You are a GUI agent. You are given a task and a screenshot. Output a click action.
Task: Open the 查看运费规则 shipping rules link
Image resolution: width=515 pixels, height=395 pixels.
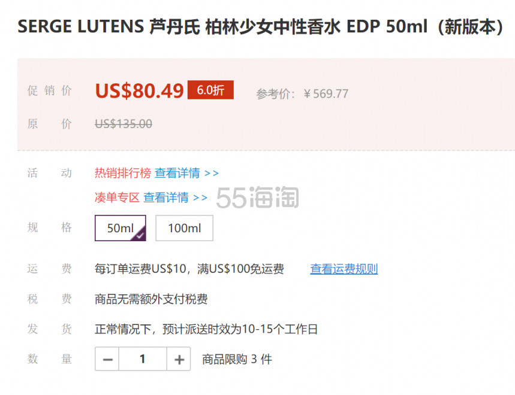point(344,269)
